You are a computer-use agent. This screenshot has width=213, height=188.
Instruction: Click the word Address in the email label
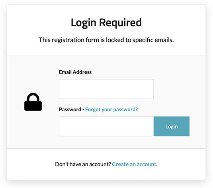click(x=82, y=72)
